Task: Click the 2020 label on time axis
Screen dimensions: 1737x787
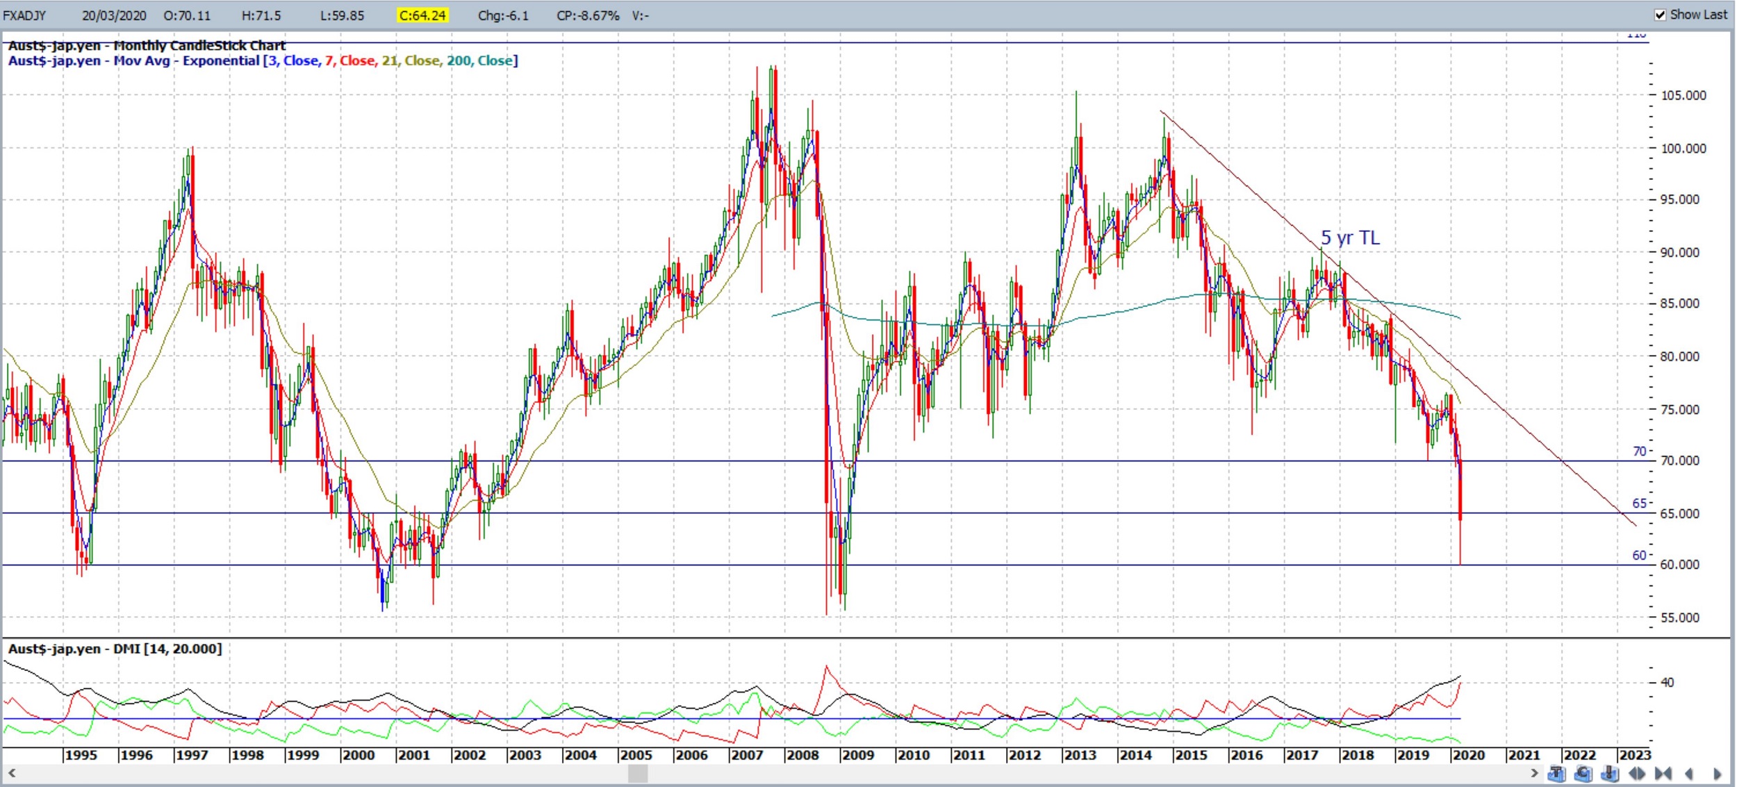Action: (x=1468, y=755)
